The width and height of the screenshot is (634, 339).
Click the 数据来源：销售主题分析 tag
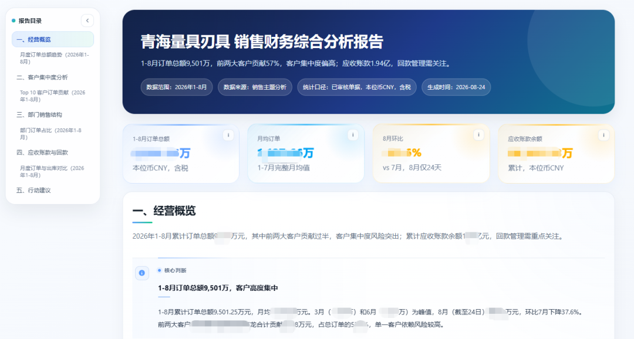[x=255, y=87]
